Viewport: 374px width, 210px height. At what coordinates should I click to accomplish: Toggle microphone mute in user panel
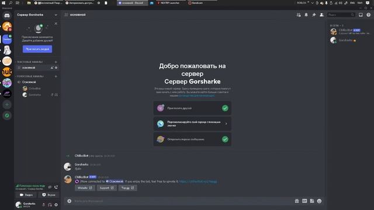[43, 205]
